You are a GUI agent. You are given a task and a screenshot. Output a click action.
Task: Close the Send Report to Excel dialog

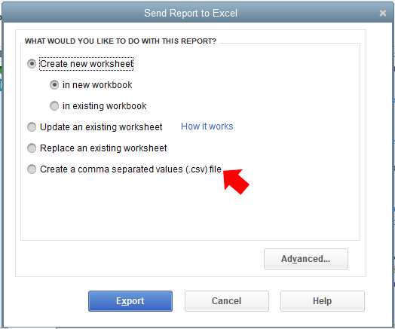(383, 13)
